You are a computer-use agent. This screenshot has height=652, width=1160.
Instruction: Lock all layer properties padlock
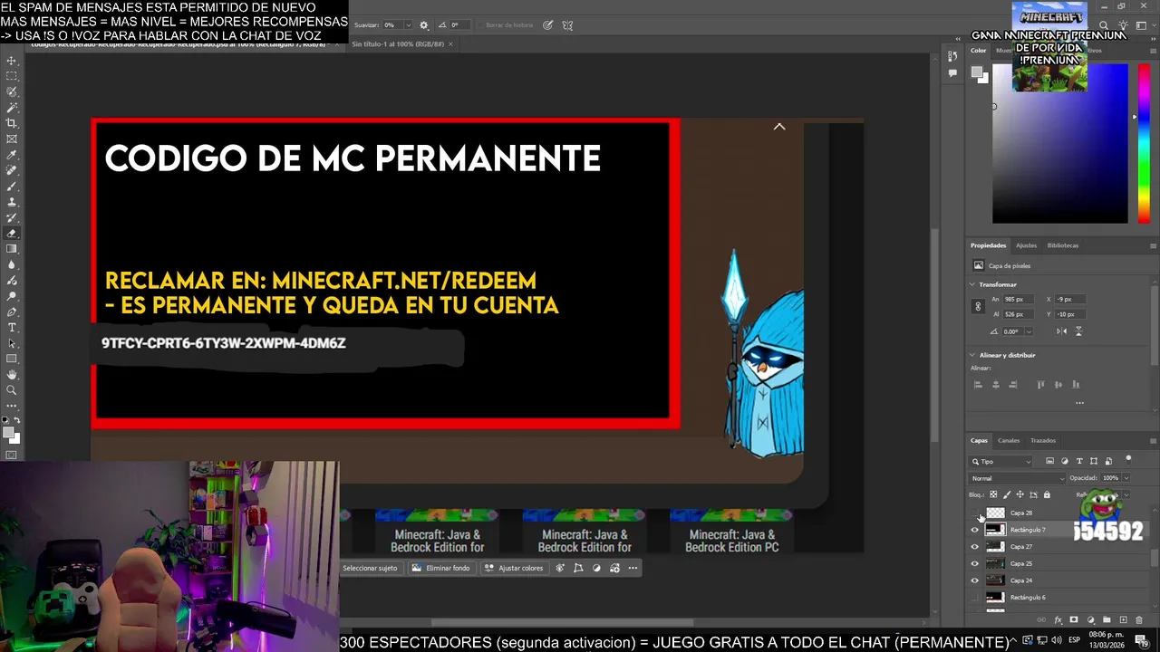[x=1047, y=494]
